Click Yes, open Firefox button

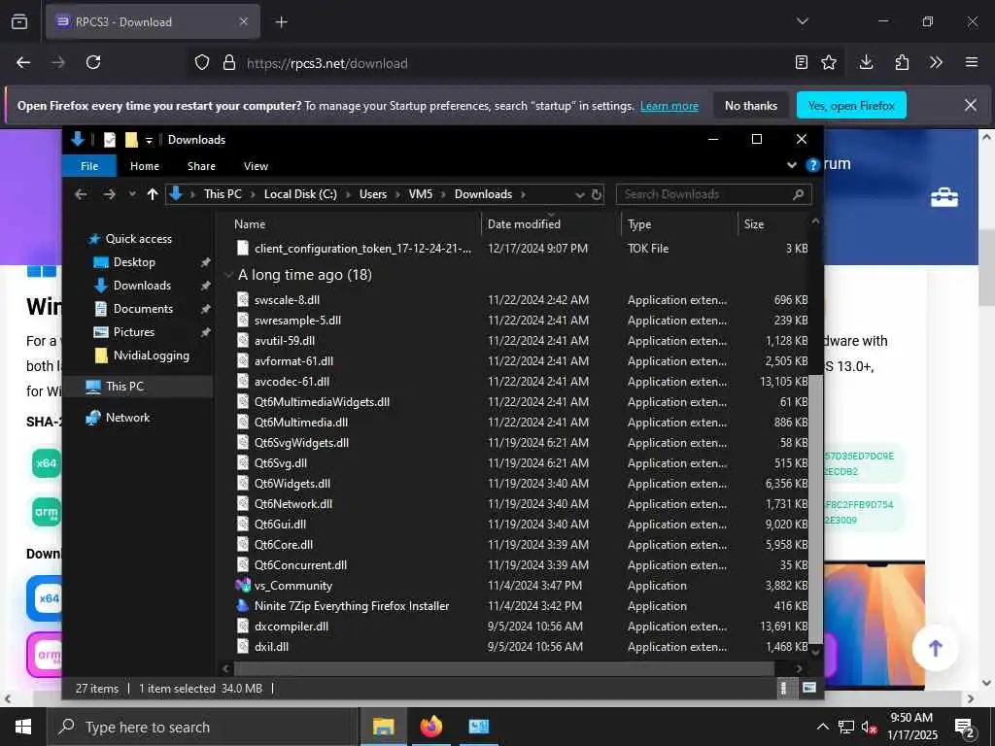click(851, 105)
